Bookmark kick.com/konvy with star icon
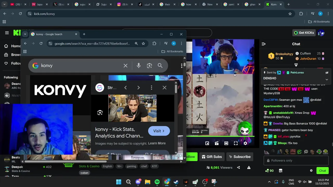The width and height of the screenshot is (333, 187). pyautogui.click(x=290, y=14)
